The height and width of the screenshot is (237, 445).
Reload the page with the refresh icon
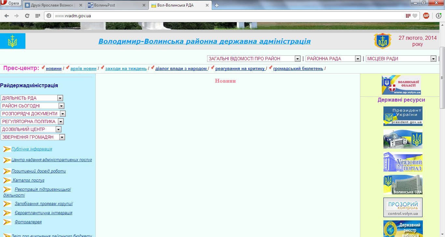[x=27, y=16]
